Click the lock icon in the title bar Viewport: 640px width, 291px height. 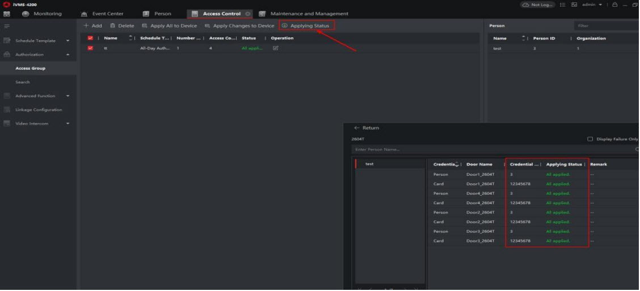[x=614, y=5]
